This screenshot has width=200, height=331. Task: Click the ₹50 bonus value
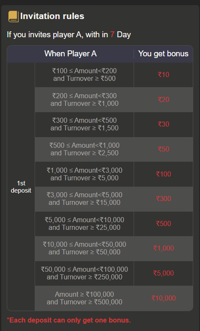pyautogui.click(x=164, y=149)
